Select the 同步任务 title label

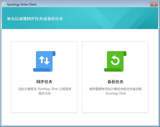click(44, 82)
